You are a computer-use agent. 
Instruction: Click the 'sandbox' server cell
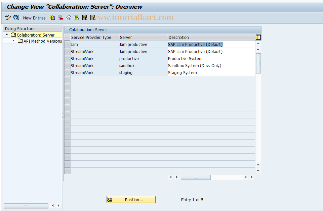[x=144, y=66]
